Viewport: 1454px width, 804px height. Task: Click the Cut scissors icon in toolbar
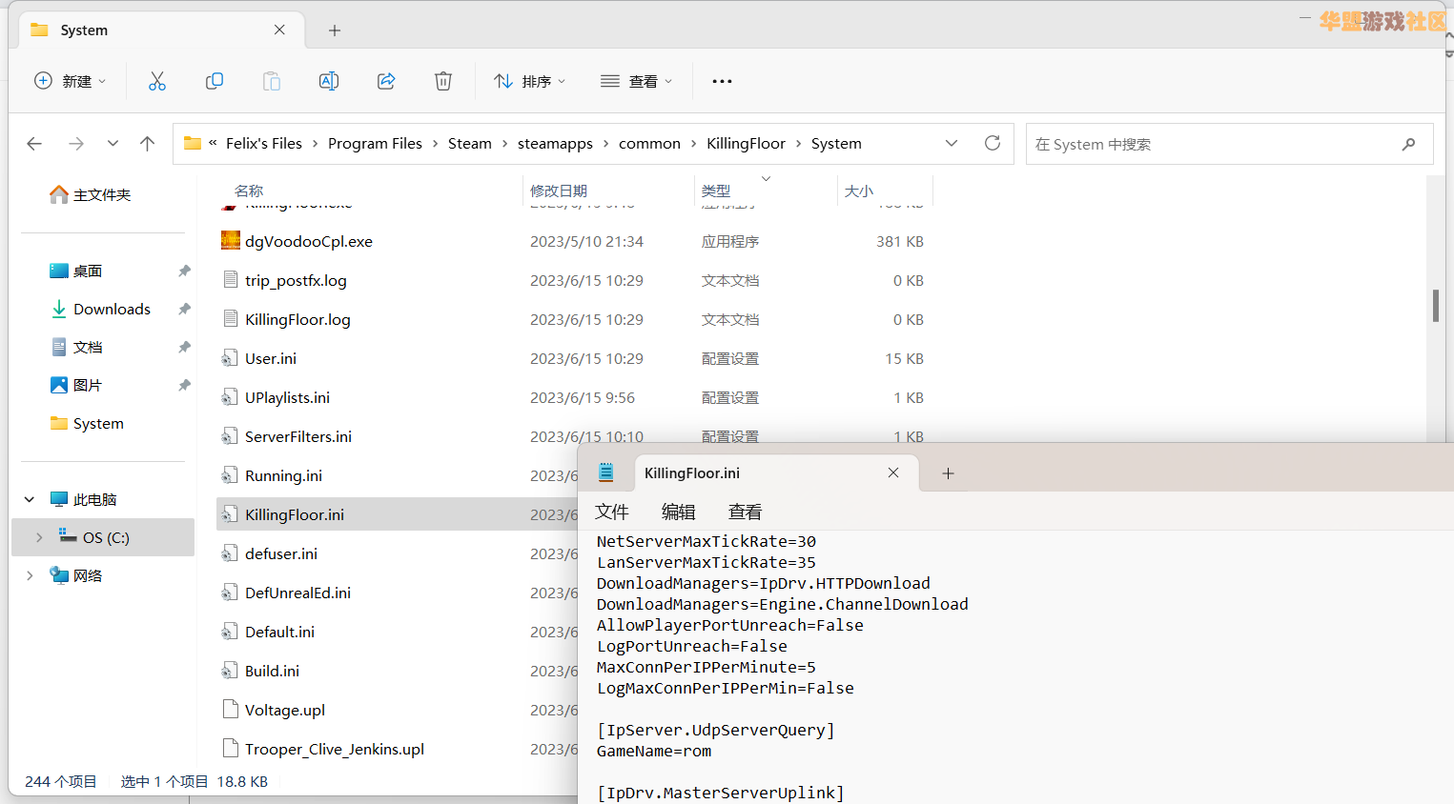157,81
